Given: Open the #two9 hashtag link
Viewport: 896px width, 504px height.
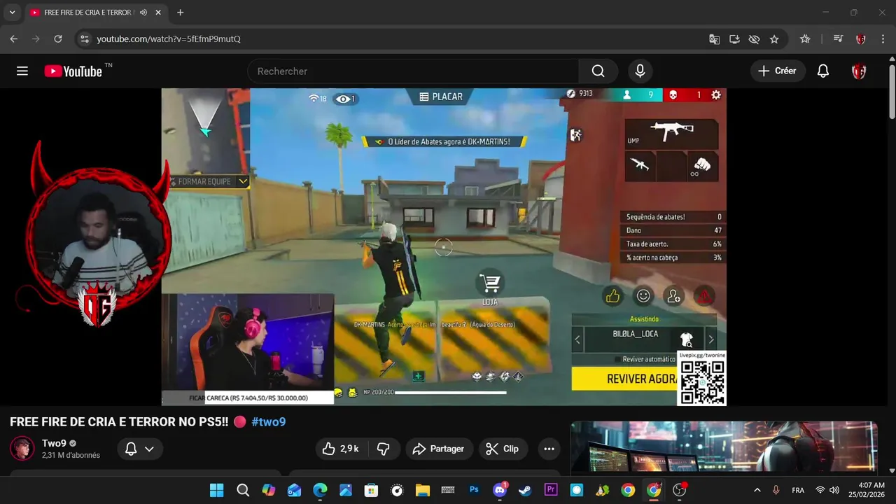Looking at the screenshot, I should point(268,421).
